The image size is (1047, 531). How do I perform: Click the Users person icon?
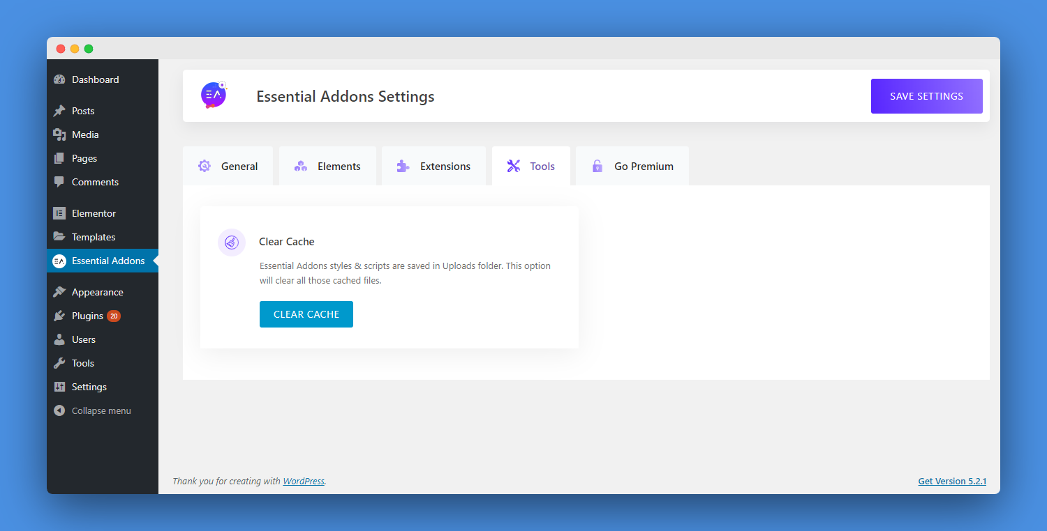(59, 339)
